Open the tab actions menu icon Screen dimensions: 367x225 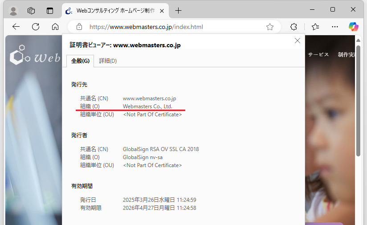click(50, 11)
